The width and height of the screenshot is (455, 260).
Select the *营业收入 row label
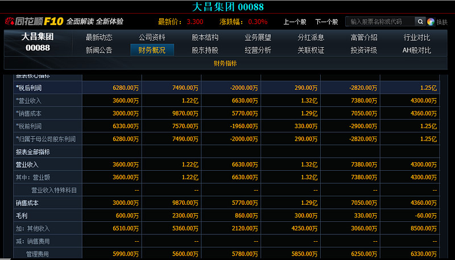[29, 101]
